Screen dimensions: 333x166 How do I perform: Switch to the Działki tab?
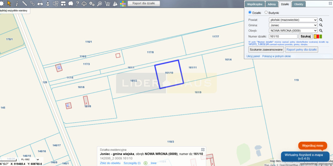coord(285,4)
